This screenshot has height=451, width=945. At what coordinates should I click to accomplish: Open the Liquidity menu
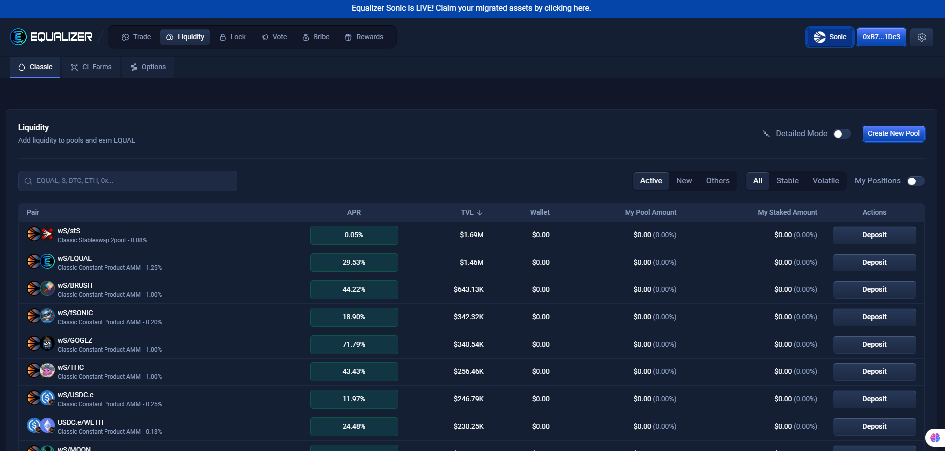185,37
